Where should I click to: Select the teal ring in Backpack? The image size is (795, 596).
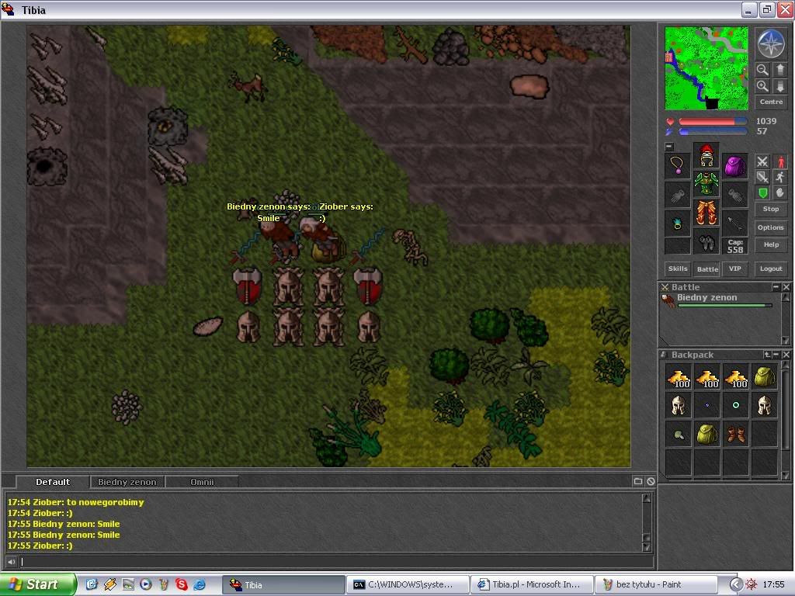(x=735, y=405)
